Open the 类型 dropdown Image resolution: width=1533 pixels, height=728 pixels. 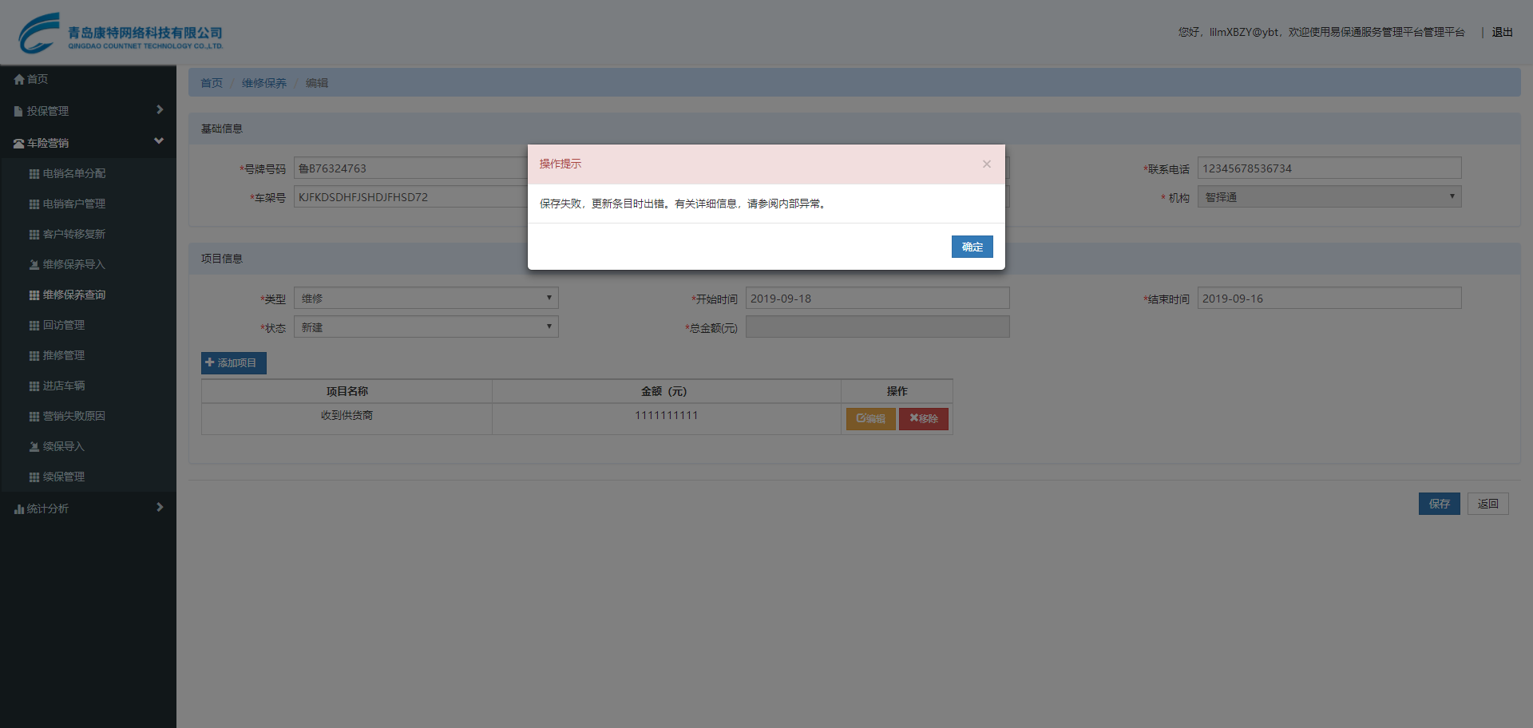click(426, 299)
